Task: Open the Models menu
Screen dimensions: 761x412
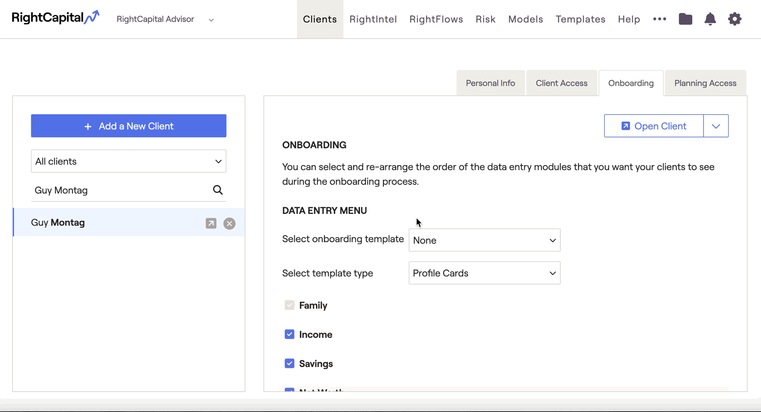Action: 526,19
